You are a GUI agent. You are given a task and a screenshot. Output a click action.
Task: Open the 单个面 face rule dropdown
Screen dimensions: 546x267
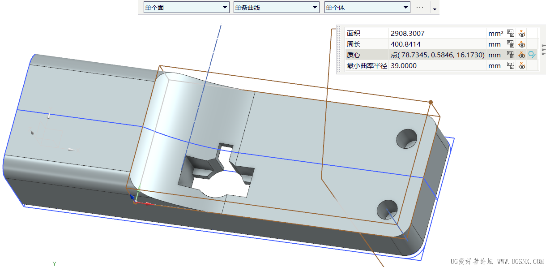point(186,8)
